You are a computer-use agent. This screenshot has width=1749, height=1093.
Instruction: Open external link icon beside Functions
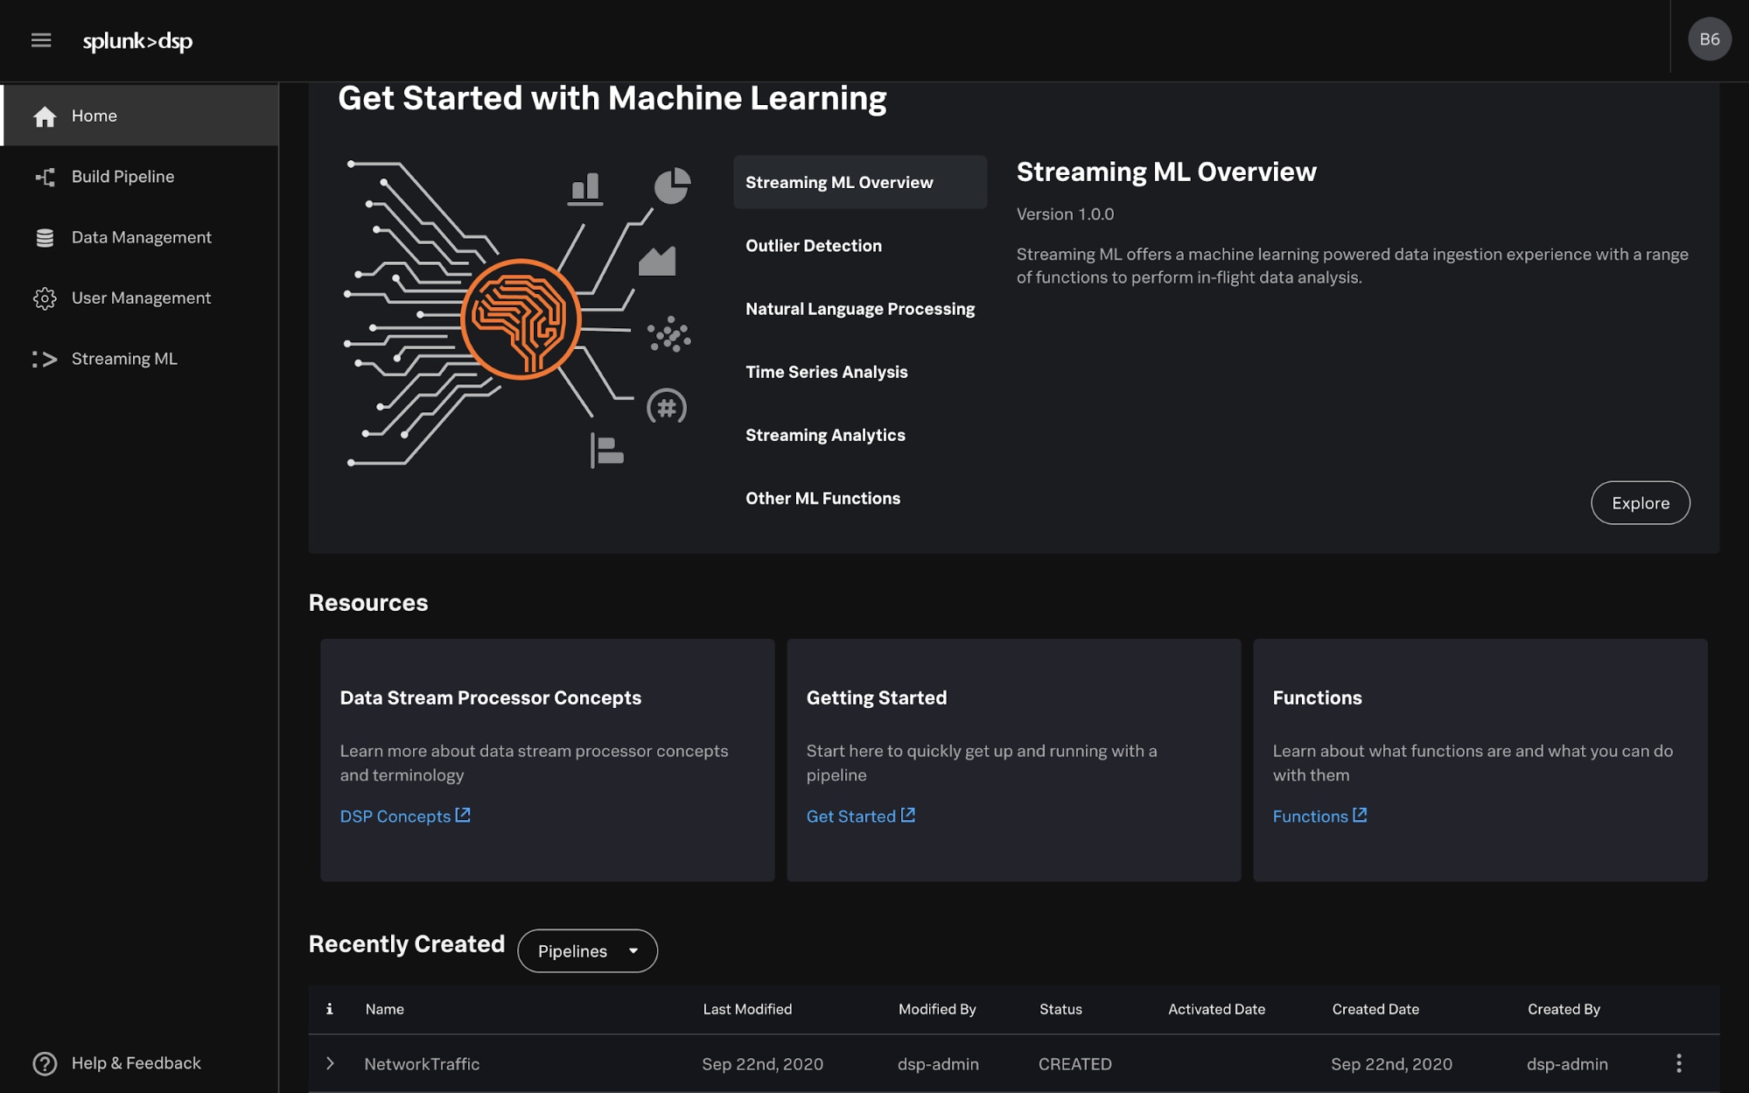[x=1360, y=815]
